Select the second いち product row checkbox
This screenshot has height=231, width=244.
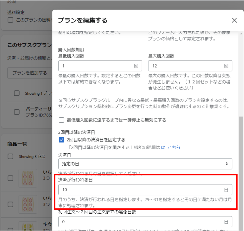click(x=11, y=204)
